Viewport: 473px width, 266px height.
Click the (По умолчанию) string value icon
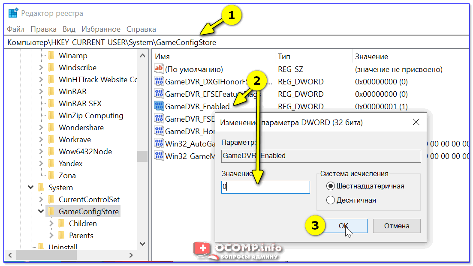159,69
